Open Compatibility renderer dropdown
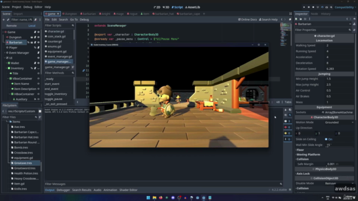 point(345,7)
